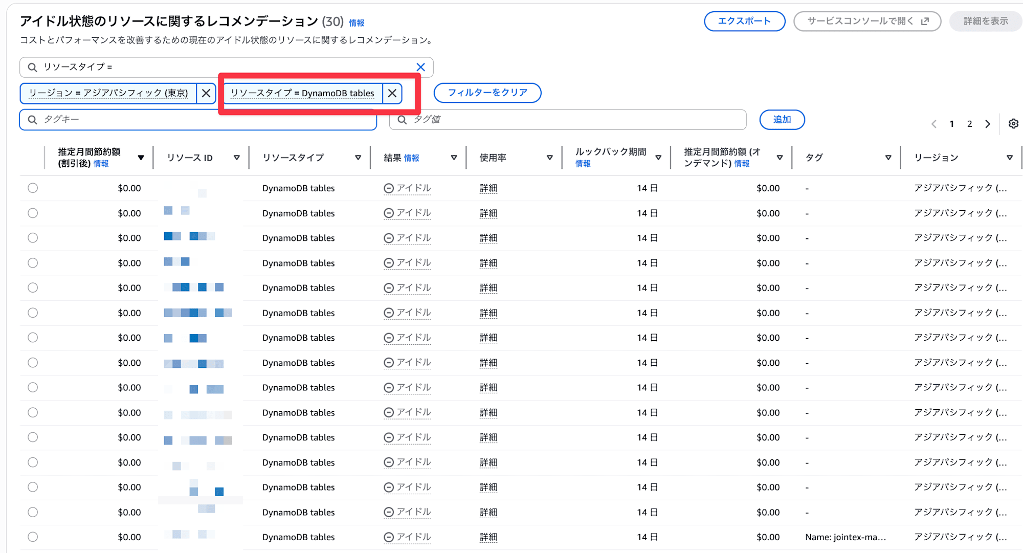1023x553 pixels.
Task: Select the radio button of seventh row
Action: [x=33, y=338]
